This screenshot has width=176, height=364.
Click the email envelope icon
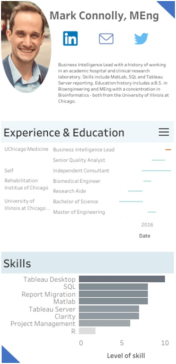click(106, 39)
